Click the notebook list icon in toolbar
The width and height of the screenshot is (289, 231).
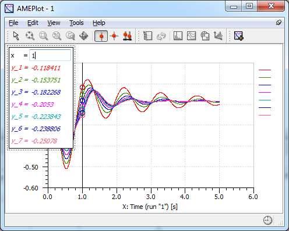point(147,36)
